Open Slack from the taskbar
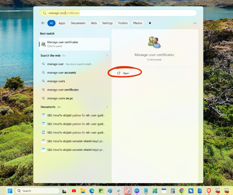 [x=119, y=191]
